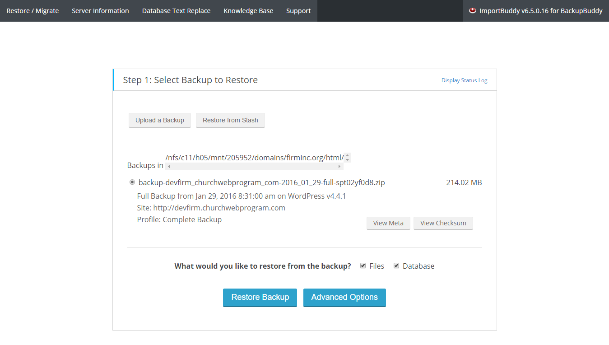609x345 pixels.
Task: Go to the Server Information tab
Action: 100,11
